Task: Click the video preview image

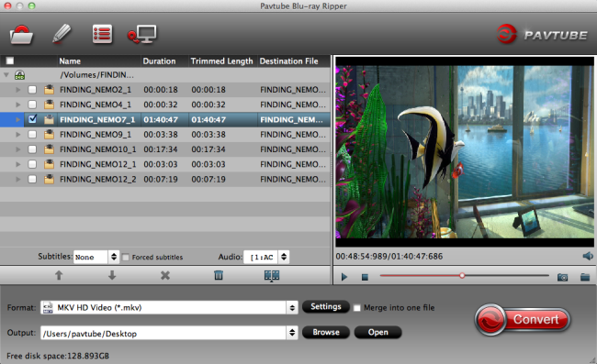Action: (x=465, y=152)
